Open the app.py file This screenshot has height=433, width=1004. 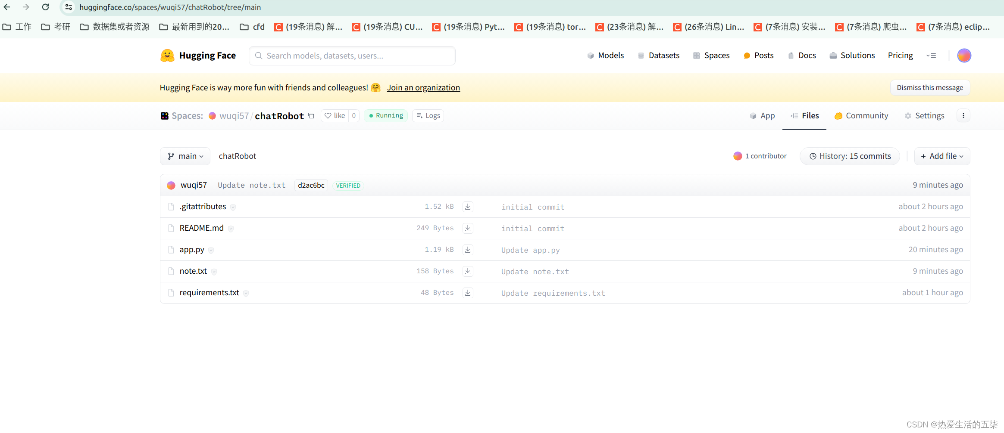[x=192, y=250]
